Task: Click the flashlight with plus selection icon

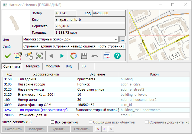Action: coord(18,56)
